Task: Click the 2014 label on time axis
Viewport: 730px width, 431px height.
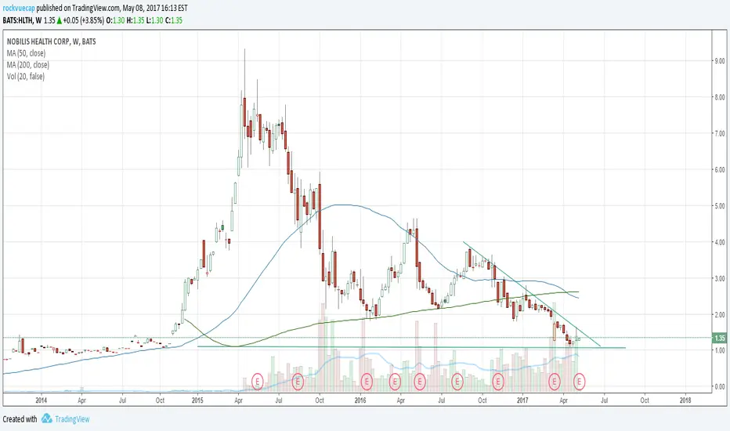Action: tap(41, 400)
